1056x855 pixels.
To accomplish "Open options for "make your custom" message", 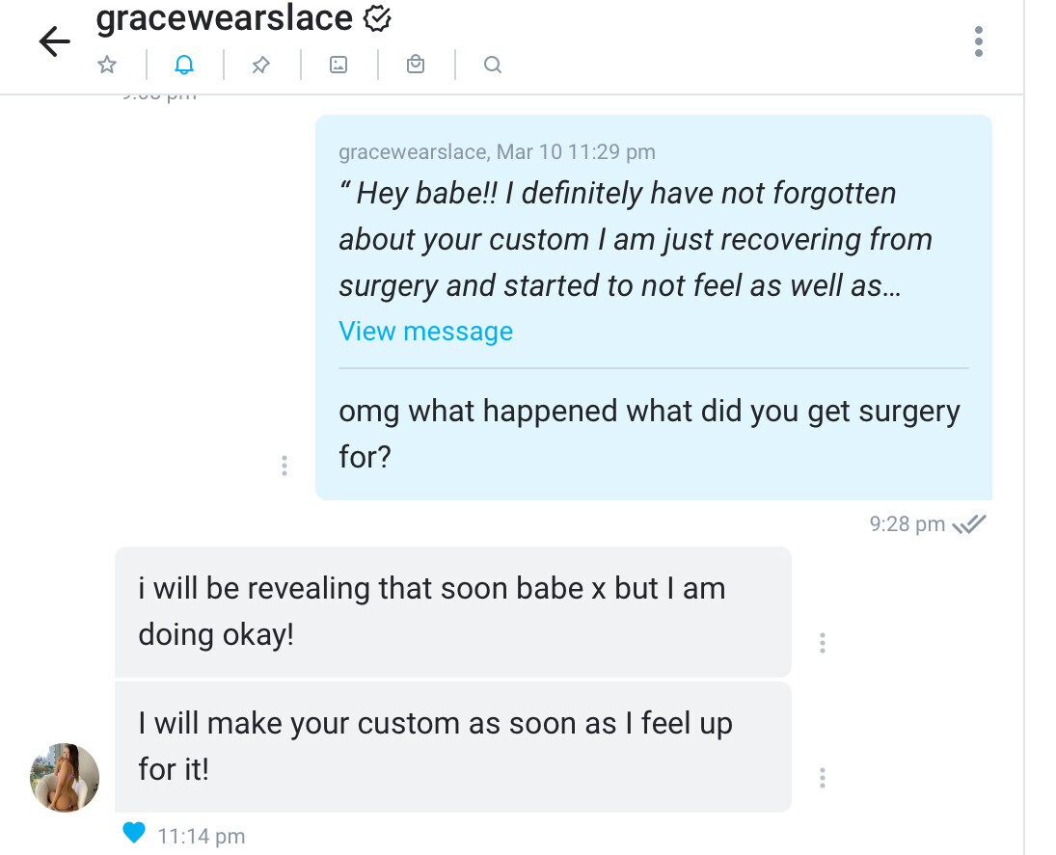I will 823,778.
